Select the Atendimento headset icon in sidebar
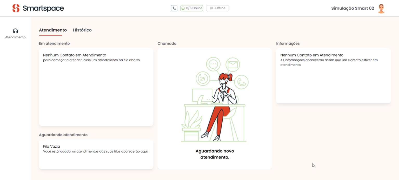Viewport: 399px width, 180px height. coord(15,31)
